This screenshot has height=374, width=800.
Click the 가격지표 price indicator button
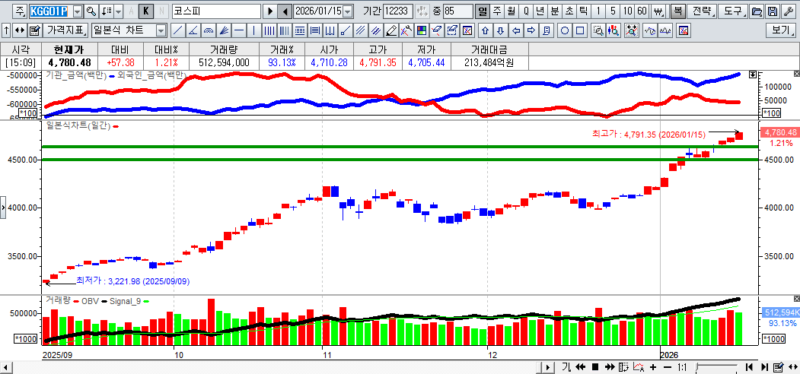click(66, 31)
